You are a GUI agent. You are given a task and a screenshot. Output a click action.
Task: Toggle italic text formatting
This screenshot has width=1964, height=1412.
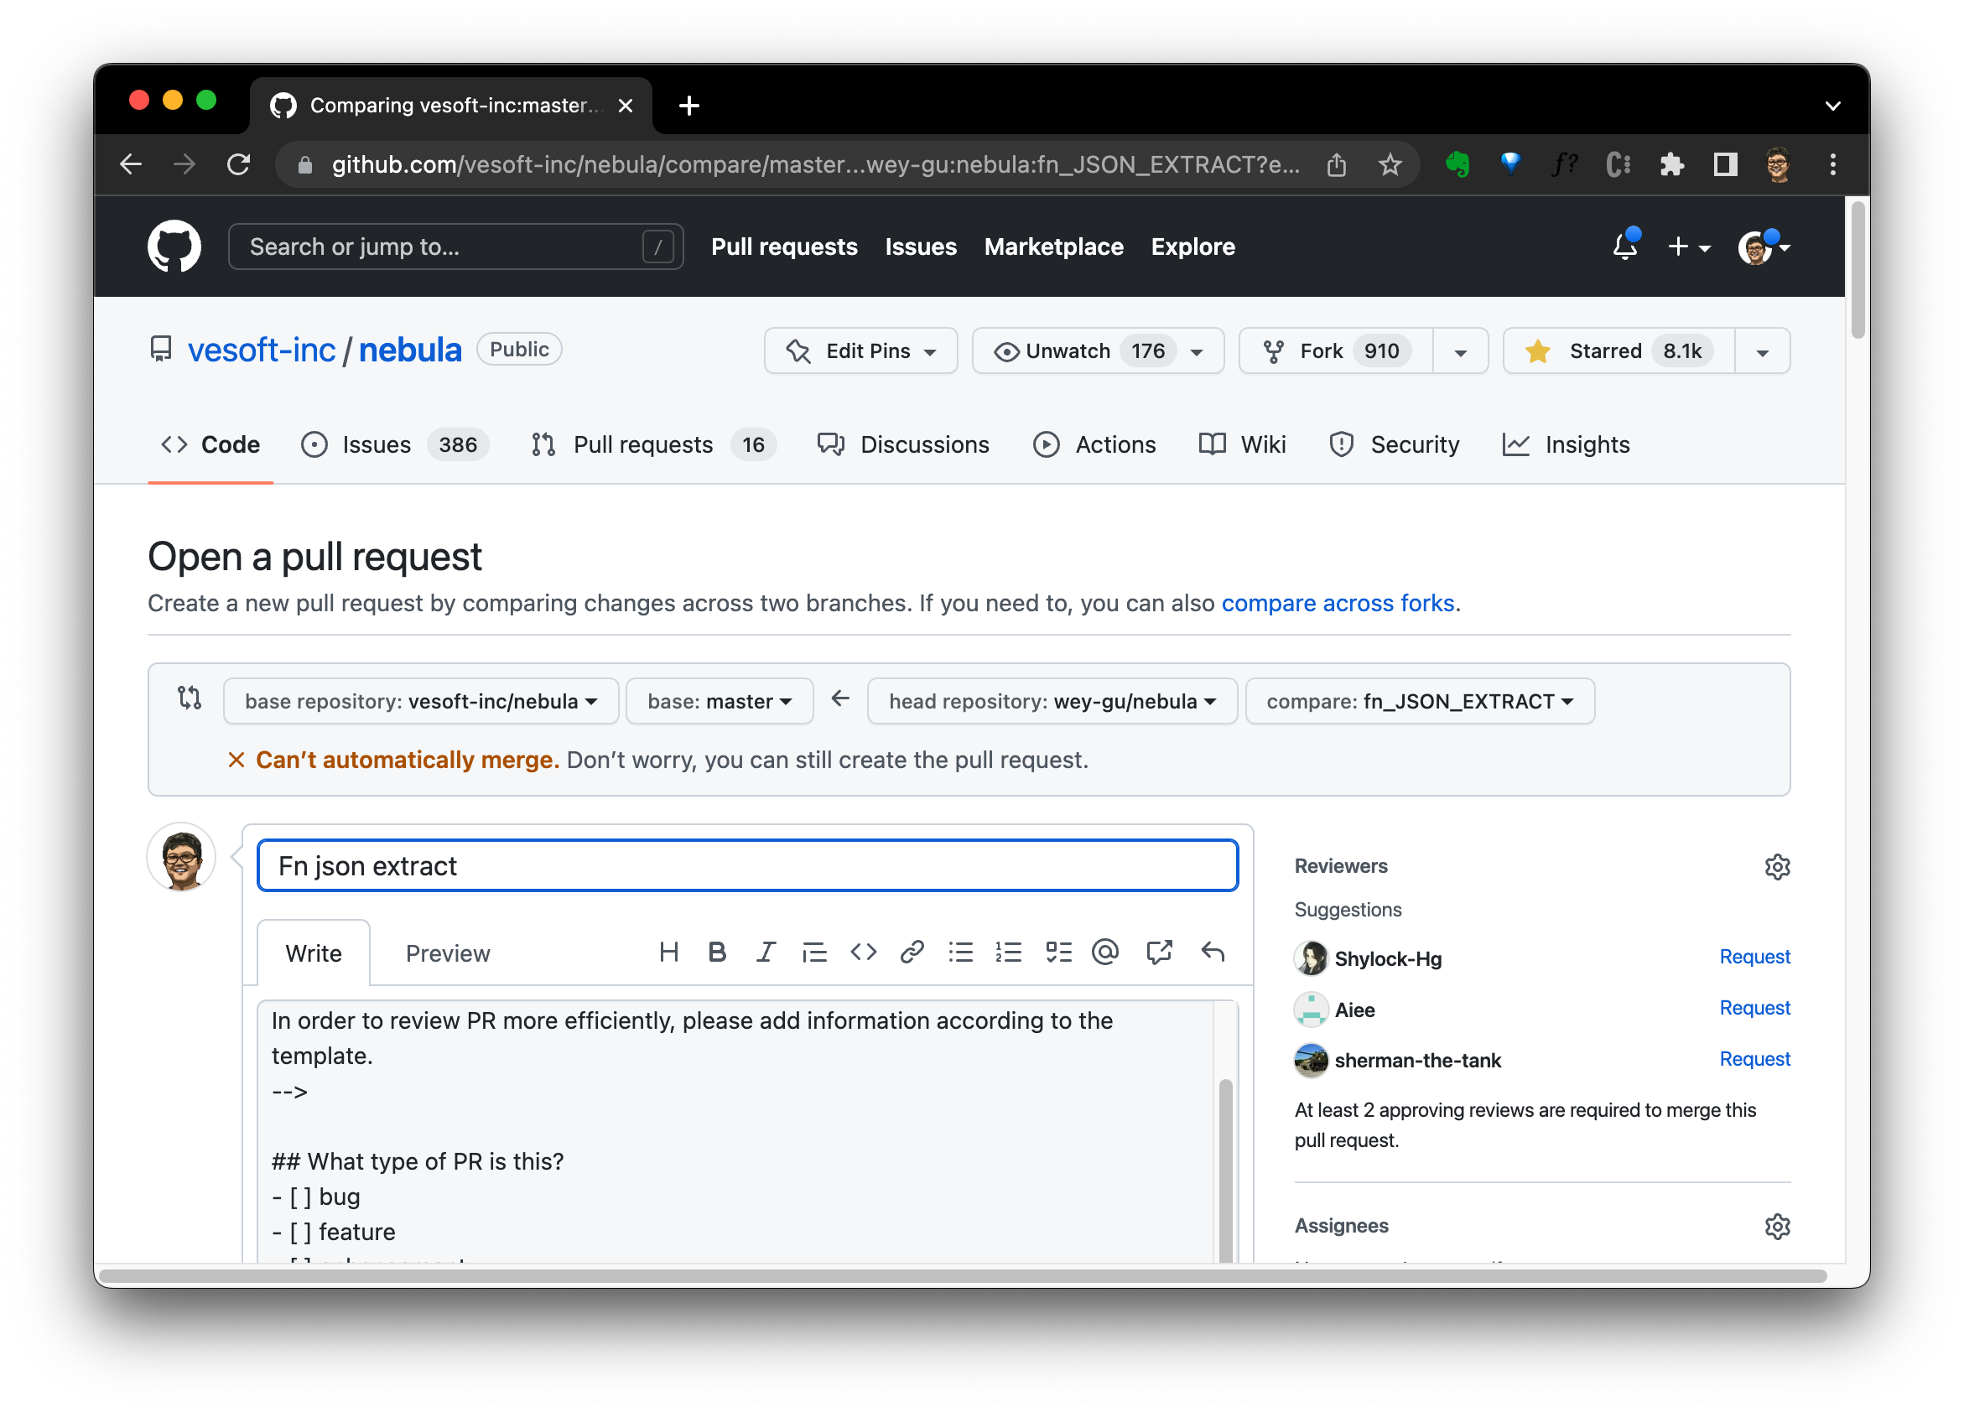(766, 953)
